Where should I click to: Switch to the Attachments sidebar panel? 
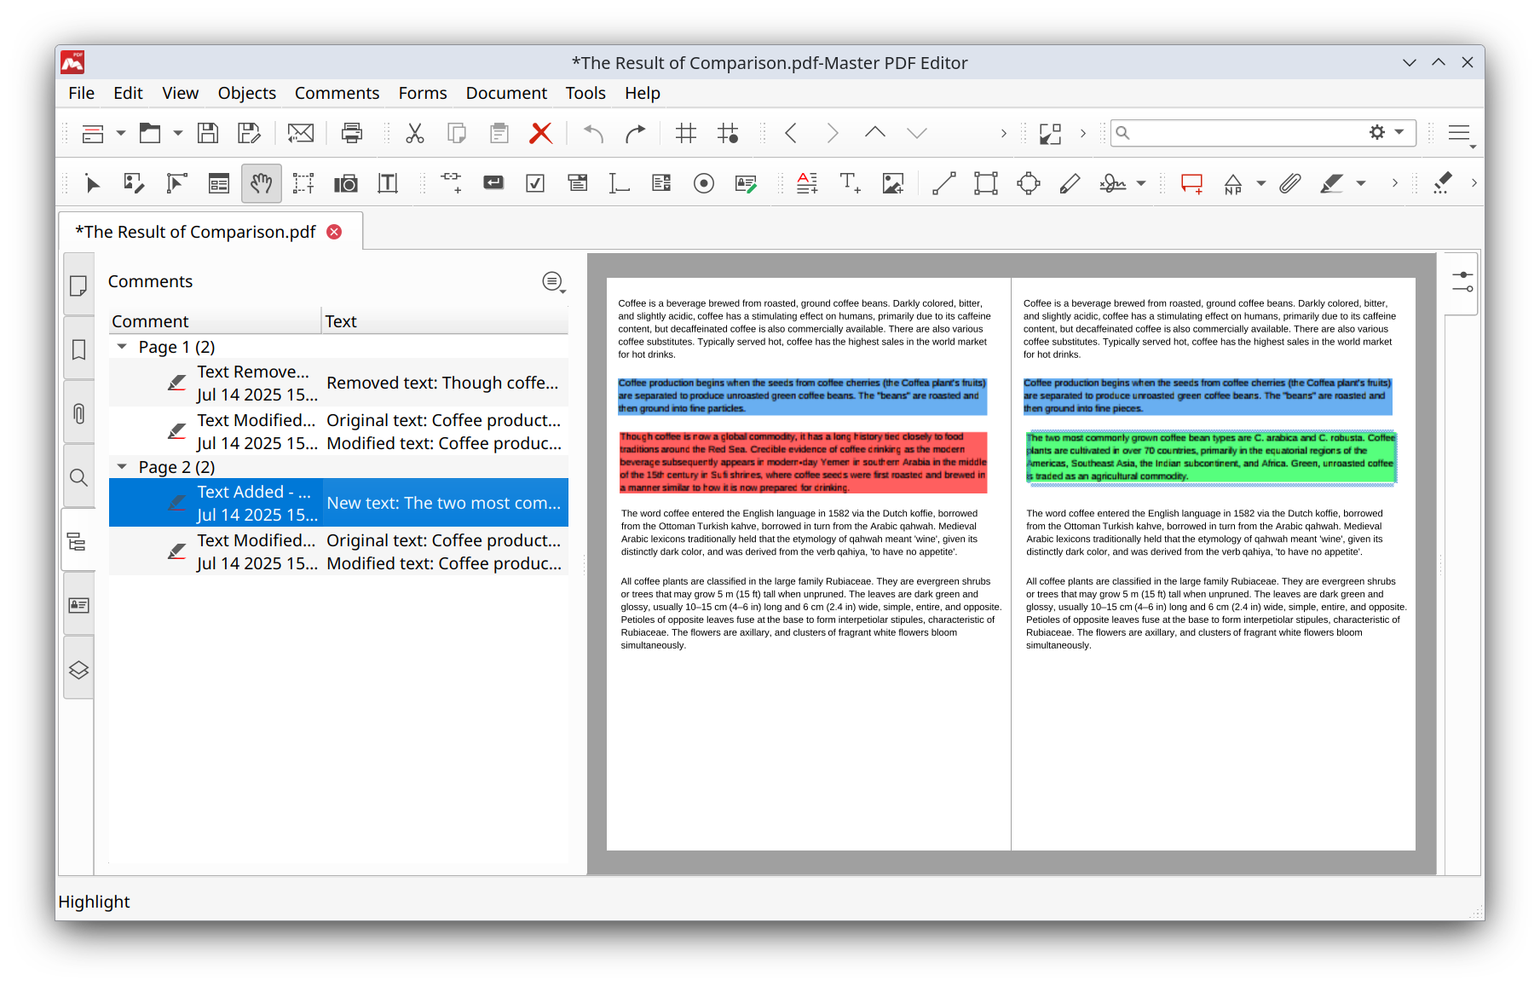[x=78, y=413]
